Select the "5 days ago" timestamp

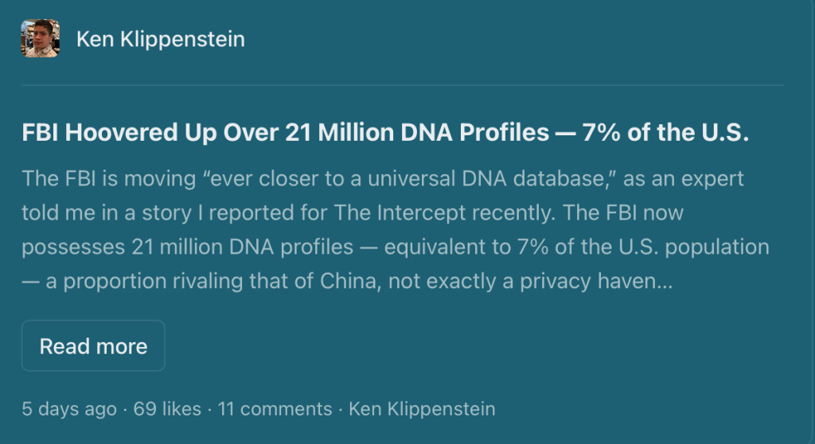pyautogui.click(x=69, y=409)
